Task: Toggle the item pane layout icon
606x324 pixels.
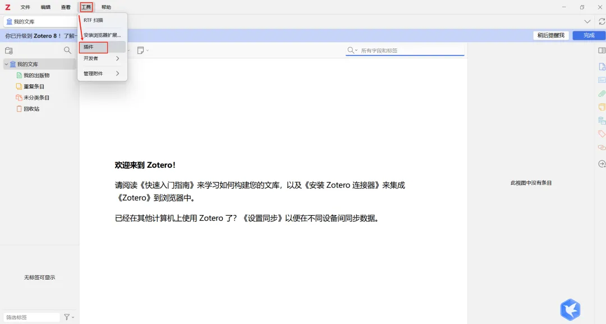Action: pyautogui.click(x=602, y=51)
